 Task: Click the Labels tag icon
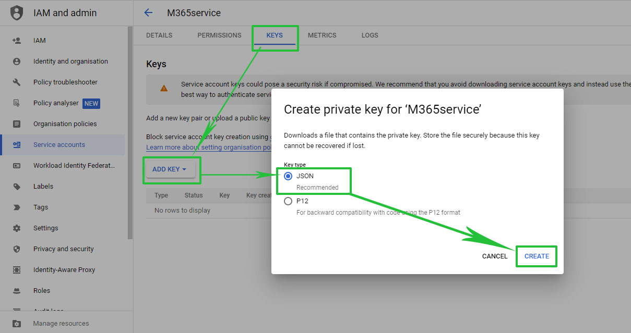(17, 187)
